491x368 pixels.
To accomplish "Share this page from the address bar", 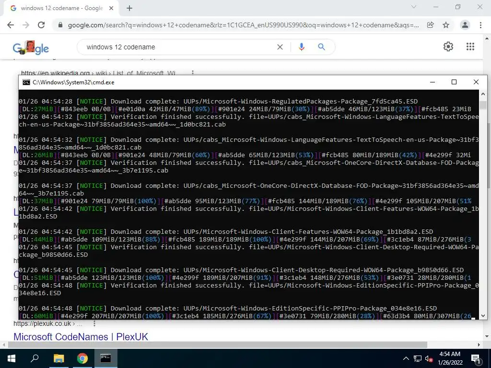I will pyautogui.click(x=431, y=25).
